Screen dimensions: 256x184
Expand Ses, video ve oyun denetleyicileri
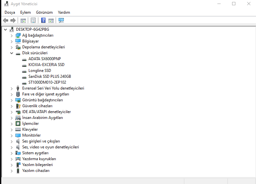[x=11, y=147]
